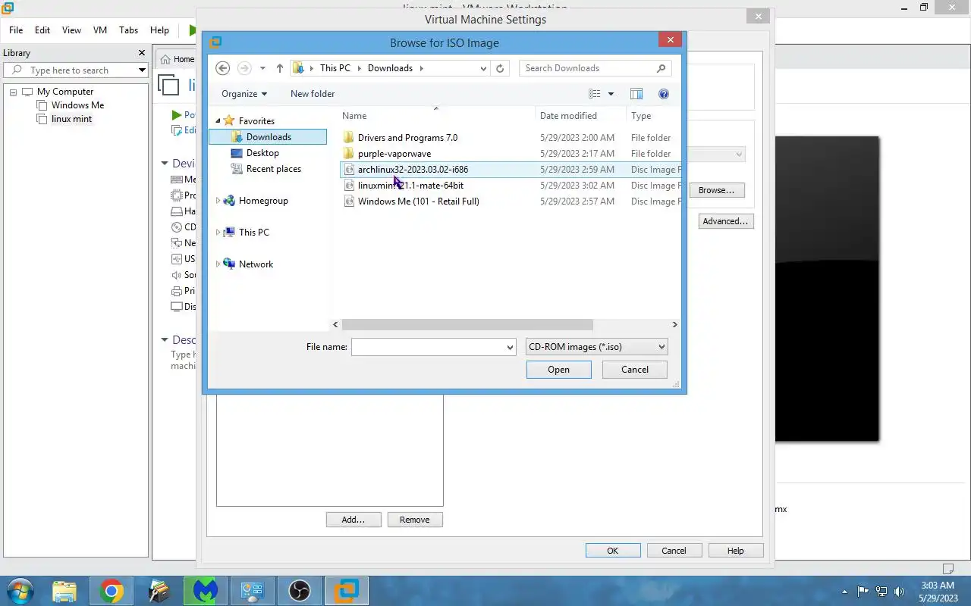The width and height of the screenshot is (971, 606).
Task: Open VMware Edit menu
Action: (42, 30)
